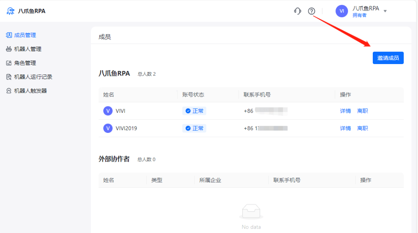Viewport: 418px width, 233px height.
Task: Click the V avatar of VIVI2019
Action: point(108,128)
